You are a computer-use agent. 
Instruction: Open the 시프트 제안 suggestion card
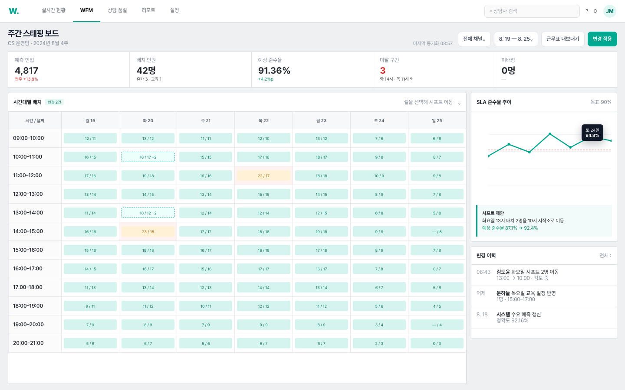(544, 221)
